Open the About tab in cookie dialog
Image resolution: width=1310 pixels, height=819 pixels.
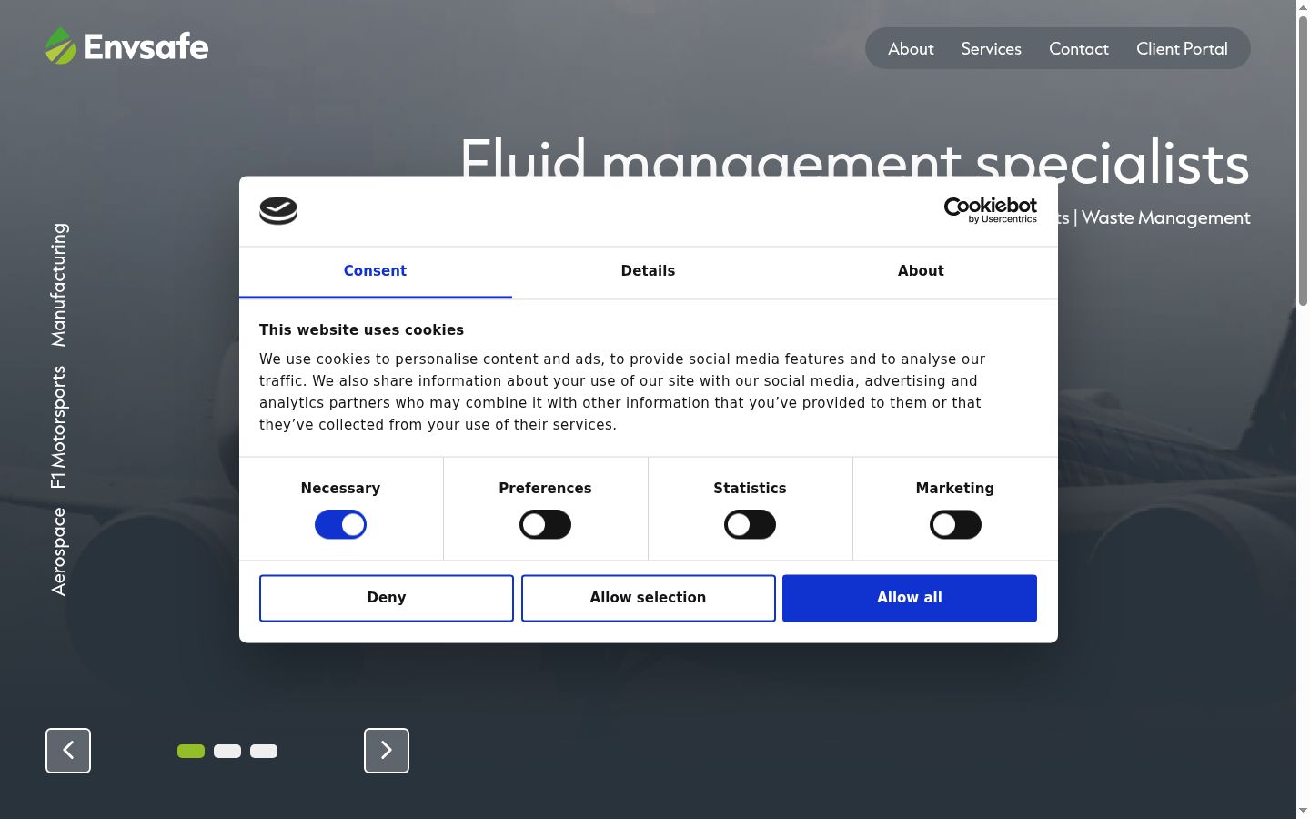coord(921,271)
